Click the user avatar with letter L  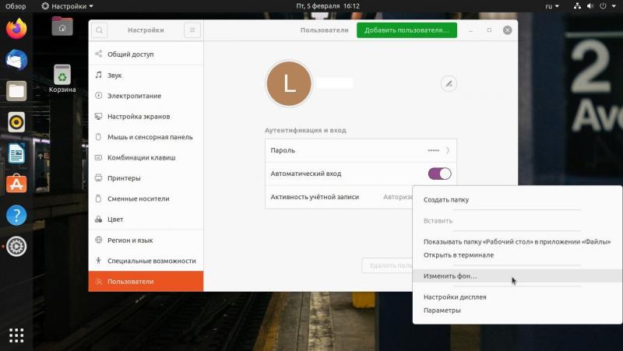(x=289, y=83)
